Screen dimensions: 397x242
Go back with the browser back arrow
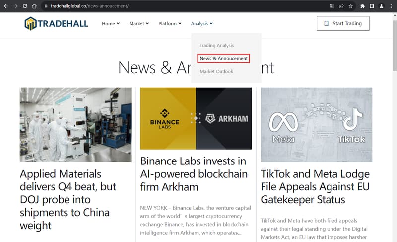click(x=6, y=6)
